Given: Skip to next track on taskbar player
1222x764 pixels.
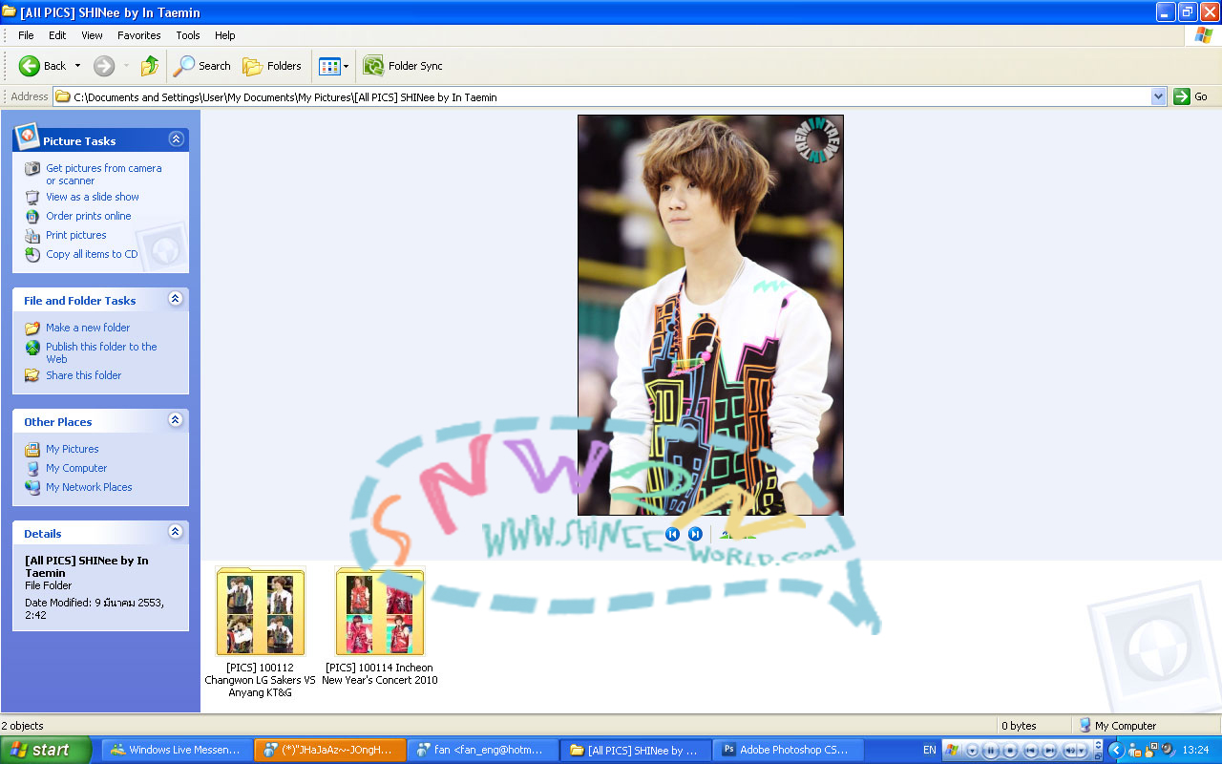Looking at the screenshot, I should [1049, 751].
